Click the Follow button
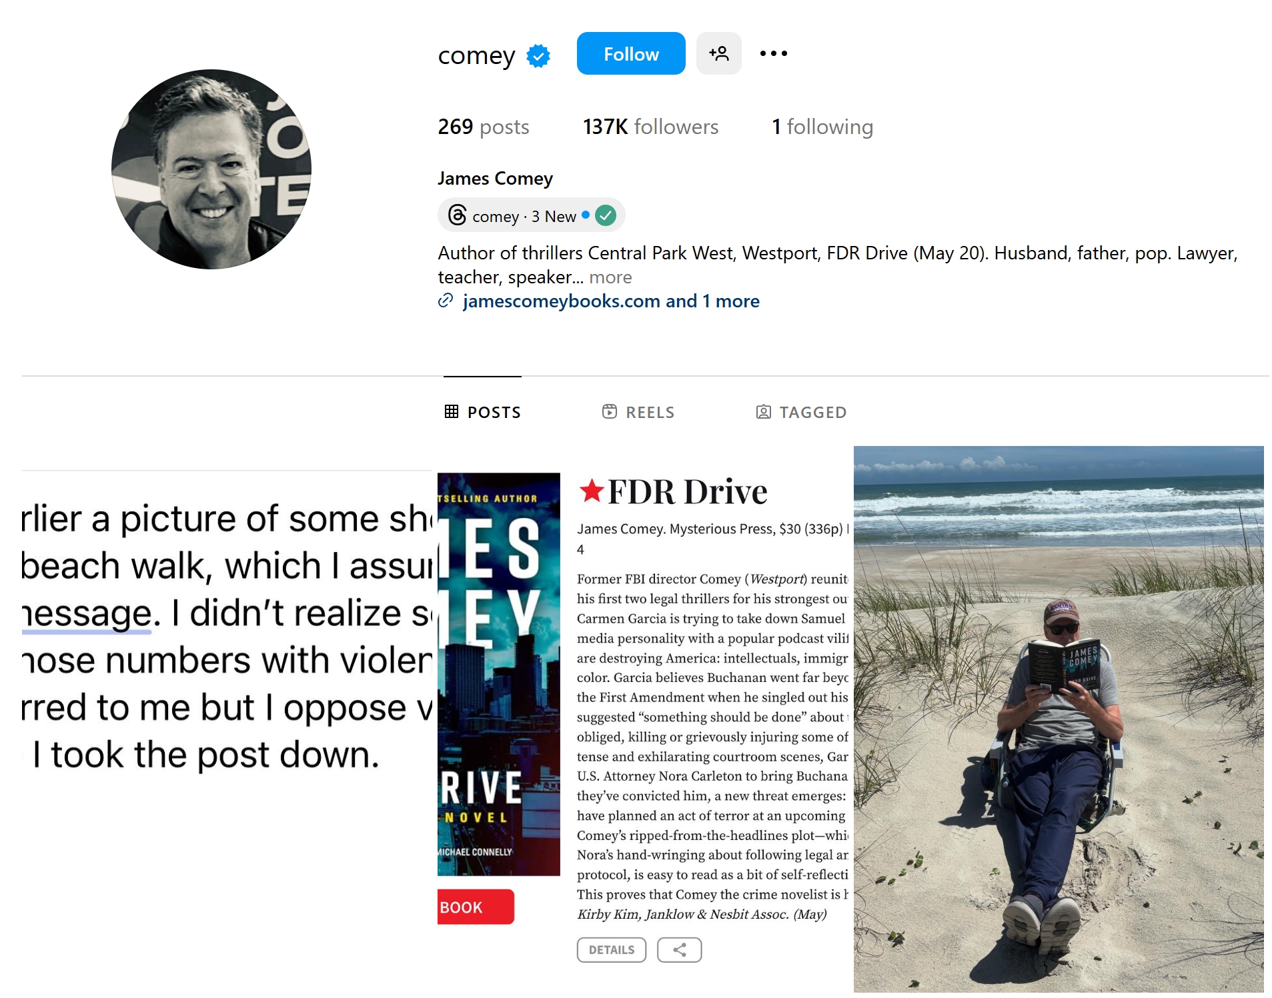The image size is (1272, 998). pos(630,53)
